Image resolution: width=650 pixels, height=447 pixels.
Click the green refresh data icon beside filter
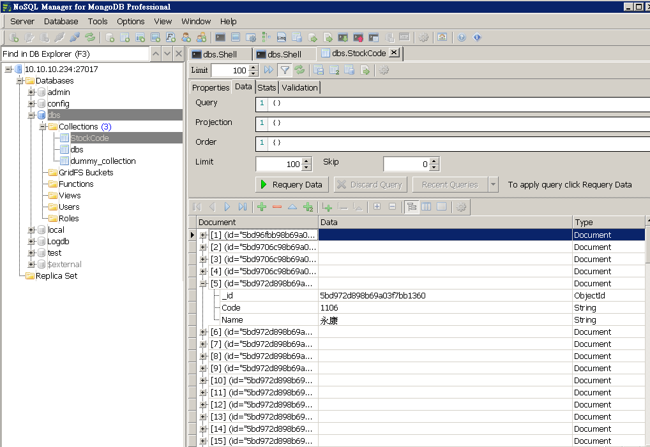299,70
